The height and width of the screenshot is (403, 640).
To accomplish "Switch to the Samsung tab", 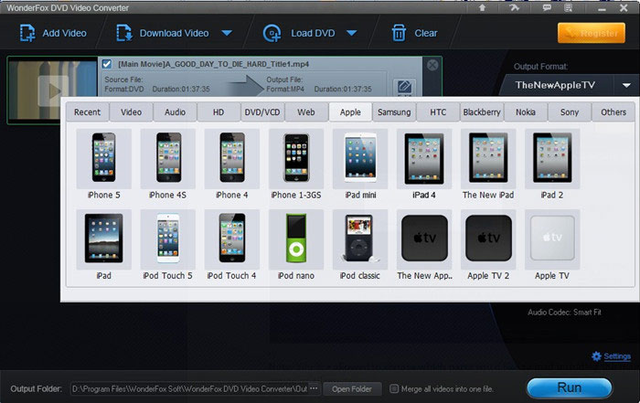I will 394,112.
